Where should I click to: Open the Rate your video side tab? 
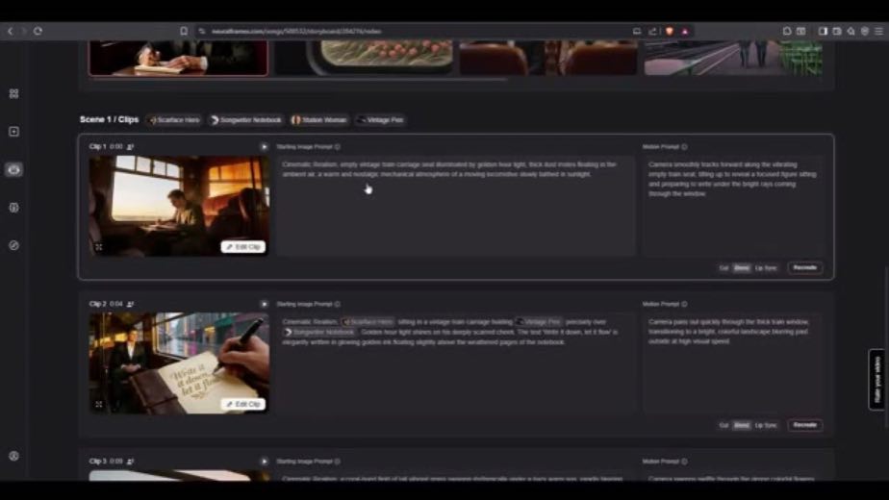point(876,379)
